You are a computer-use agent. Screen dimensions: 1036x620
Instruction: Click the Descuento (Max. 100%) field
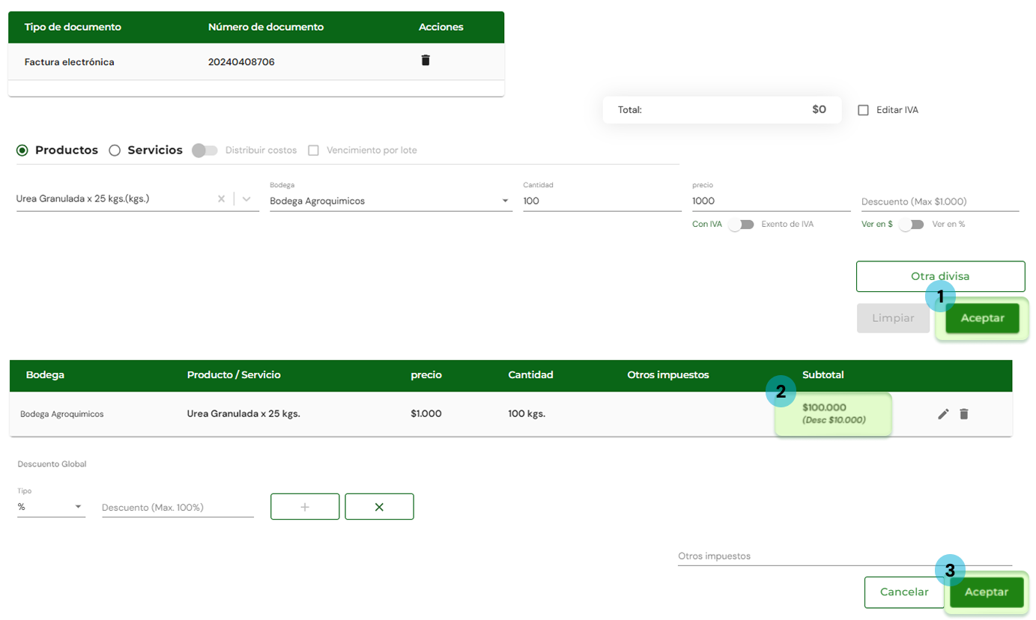tap(178, 508)
